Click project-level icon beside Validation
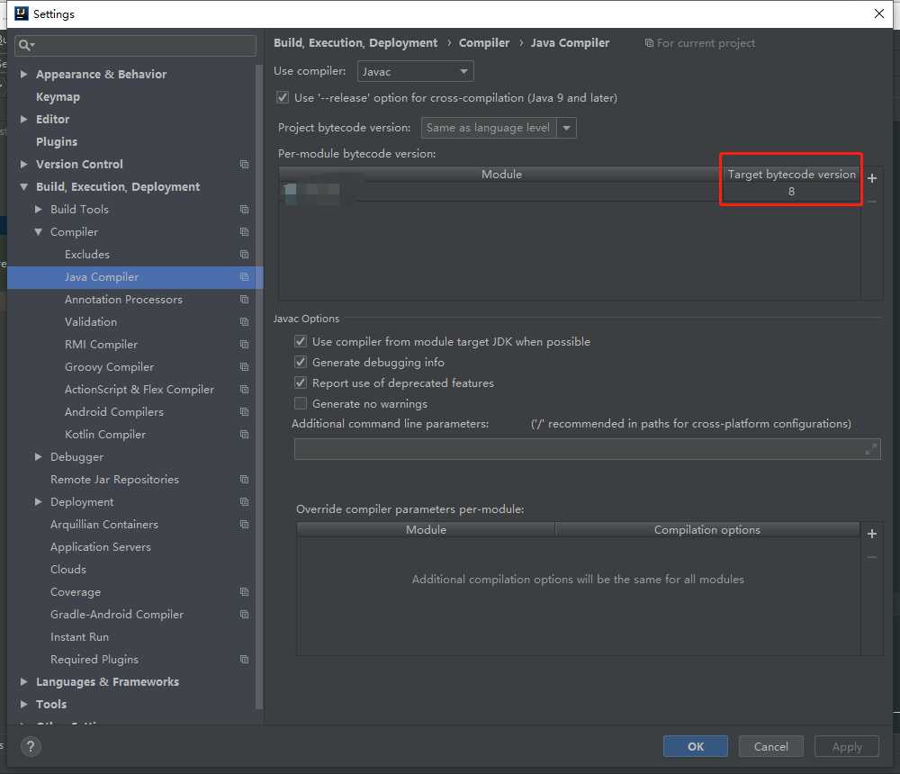900x774 pixels. click(244, 321)
